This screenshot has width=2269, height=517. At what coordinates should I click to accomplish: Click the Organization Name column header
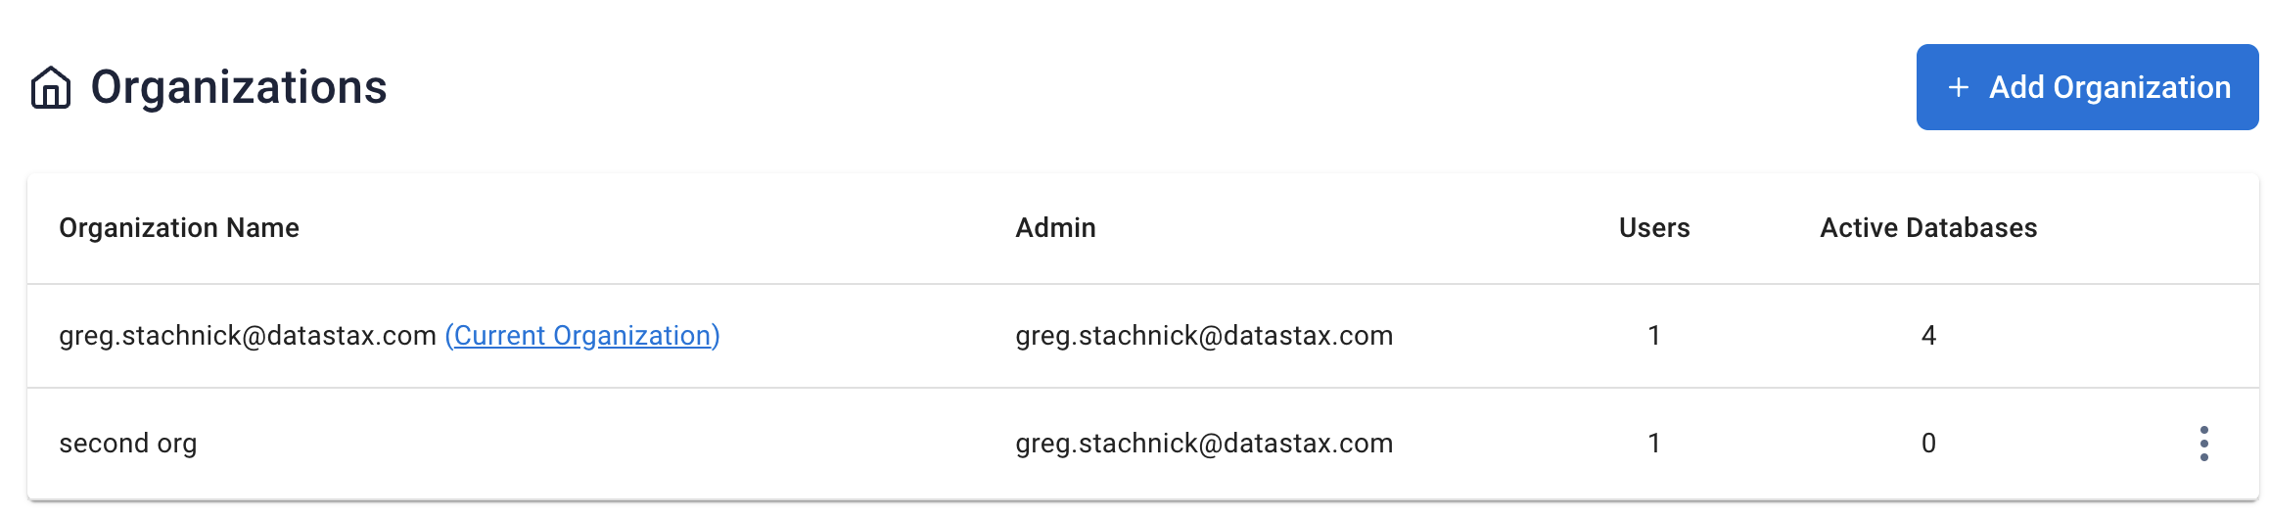(x=179, y=228)
